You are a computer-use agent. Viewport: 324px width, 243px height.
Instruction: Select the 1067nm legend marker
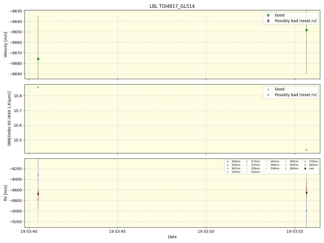coord(228,168)
